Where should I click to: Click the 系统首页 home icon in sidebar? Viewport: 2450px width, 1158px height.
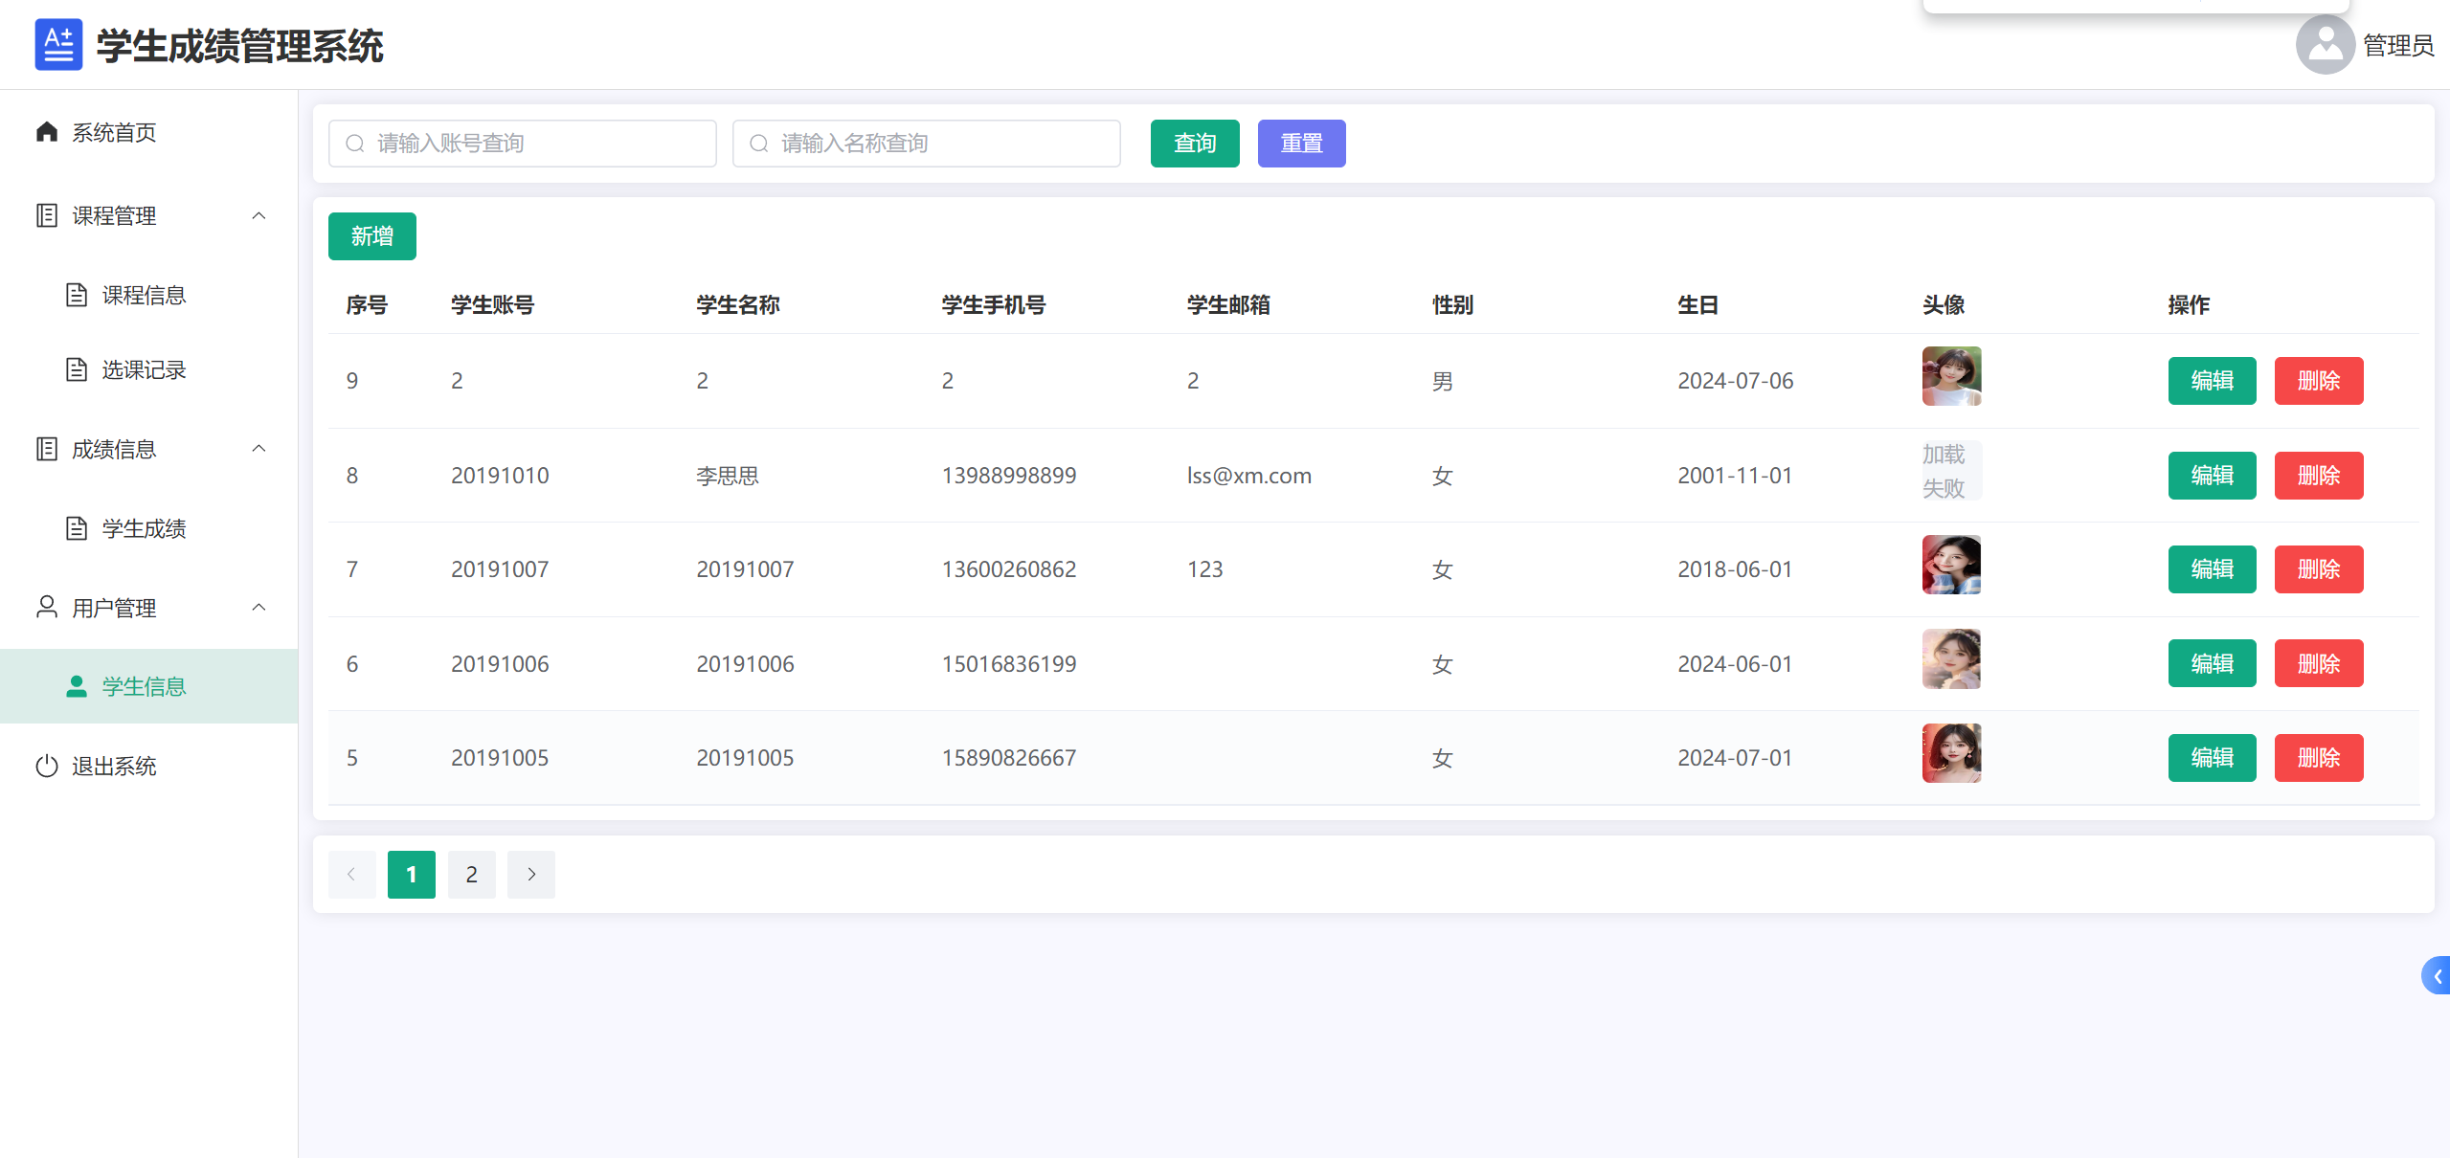(x=47, y=132)
